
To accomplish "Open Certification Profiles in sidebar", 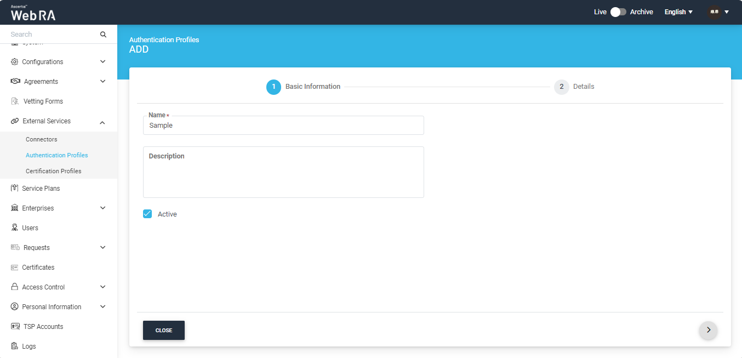I will pos(54,171).
